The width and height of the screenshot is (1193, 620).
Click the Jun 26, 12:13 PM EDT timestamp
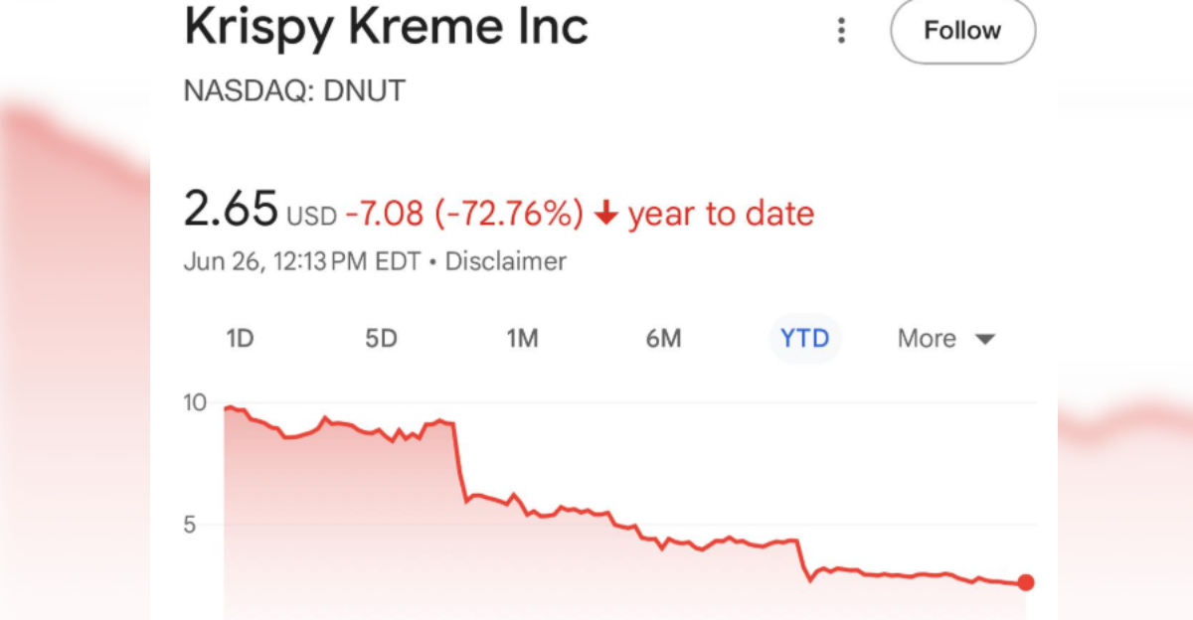click(302, 261)
